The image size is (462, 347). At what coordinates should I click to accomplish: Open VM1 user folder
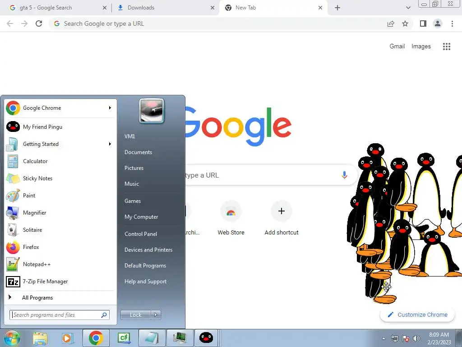(x=129, y=136)
